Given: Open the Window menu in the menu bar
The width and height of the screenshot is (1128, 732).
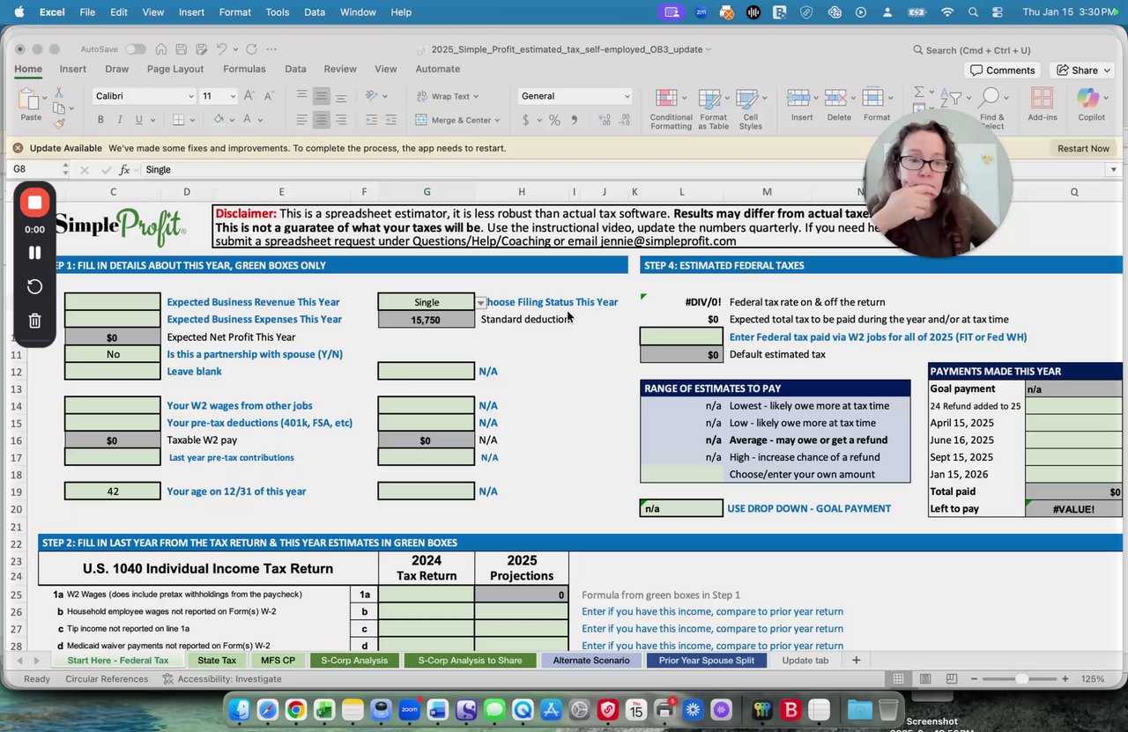Looking at the screenshot, I should click(x=358, y=12).
